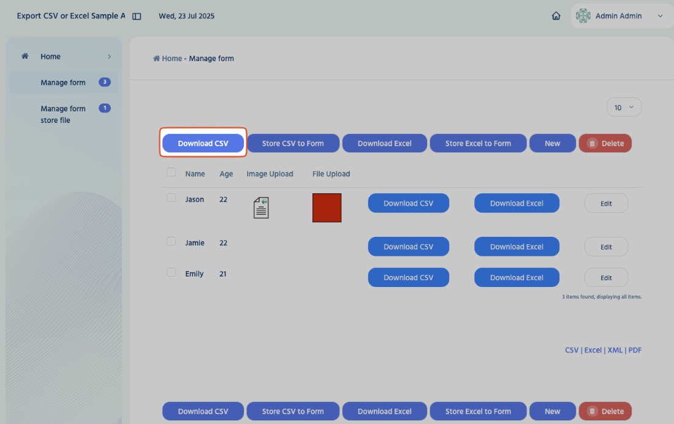The height and width of the screenshot is (424, 674).
Task: Click the home icon in top bar
Action: coord(556,17)
